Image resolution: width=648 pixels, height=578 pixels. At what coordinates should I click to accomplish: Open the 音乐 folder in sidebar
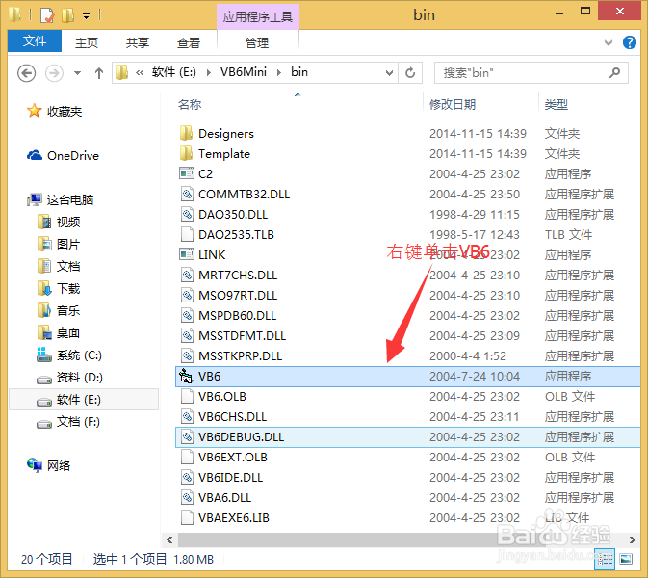pyautogui.click(x=68, y=310)
